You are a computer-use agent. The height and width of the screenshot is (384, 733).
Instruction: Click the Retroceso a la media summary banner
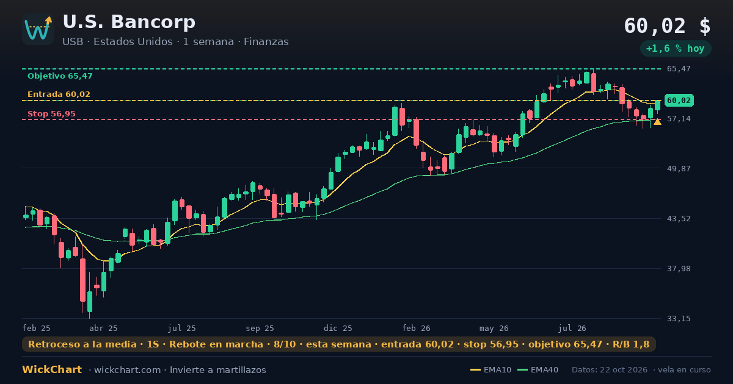coord(339,344)
